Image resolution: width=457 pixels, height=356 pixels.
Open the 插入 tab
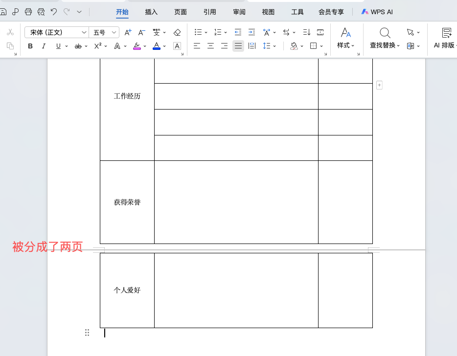[x=151, y=12]
